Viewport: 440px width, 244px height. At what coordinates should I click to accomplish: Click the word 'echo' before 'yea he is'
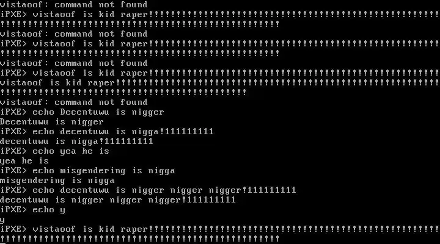click(x=43, y=151)
